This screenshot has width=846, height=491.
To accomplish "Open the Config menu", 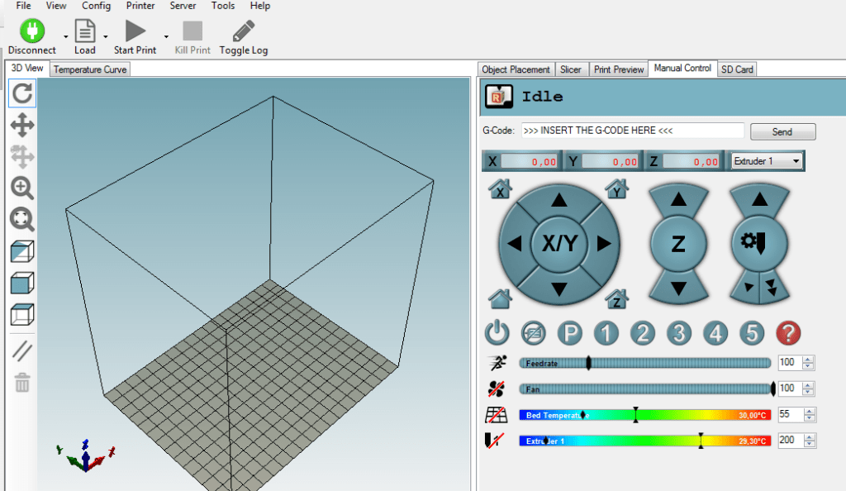I will 96,6.
